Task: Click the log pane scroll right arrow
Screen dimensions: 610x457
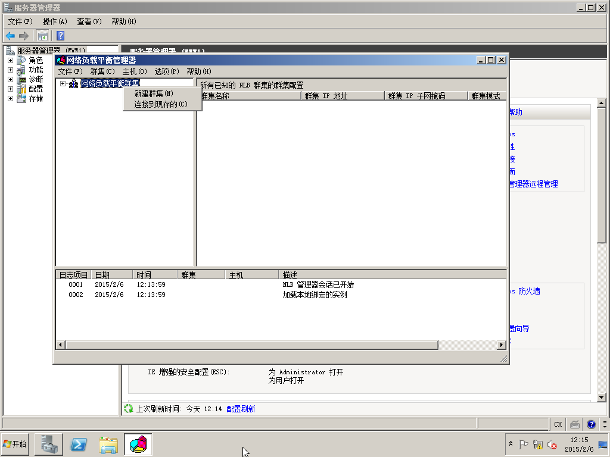Action: [502, 345]
